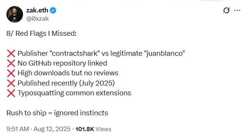247x139 pixels.
Task: Click the word "juanblanco" in the tweet
Action: (164, 53)
